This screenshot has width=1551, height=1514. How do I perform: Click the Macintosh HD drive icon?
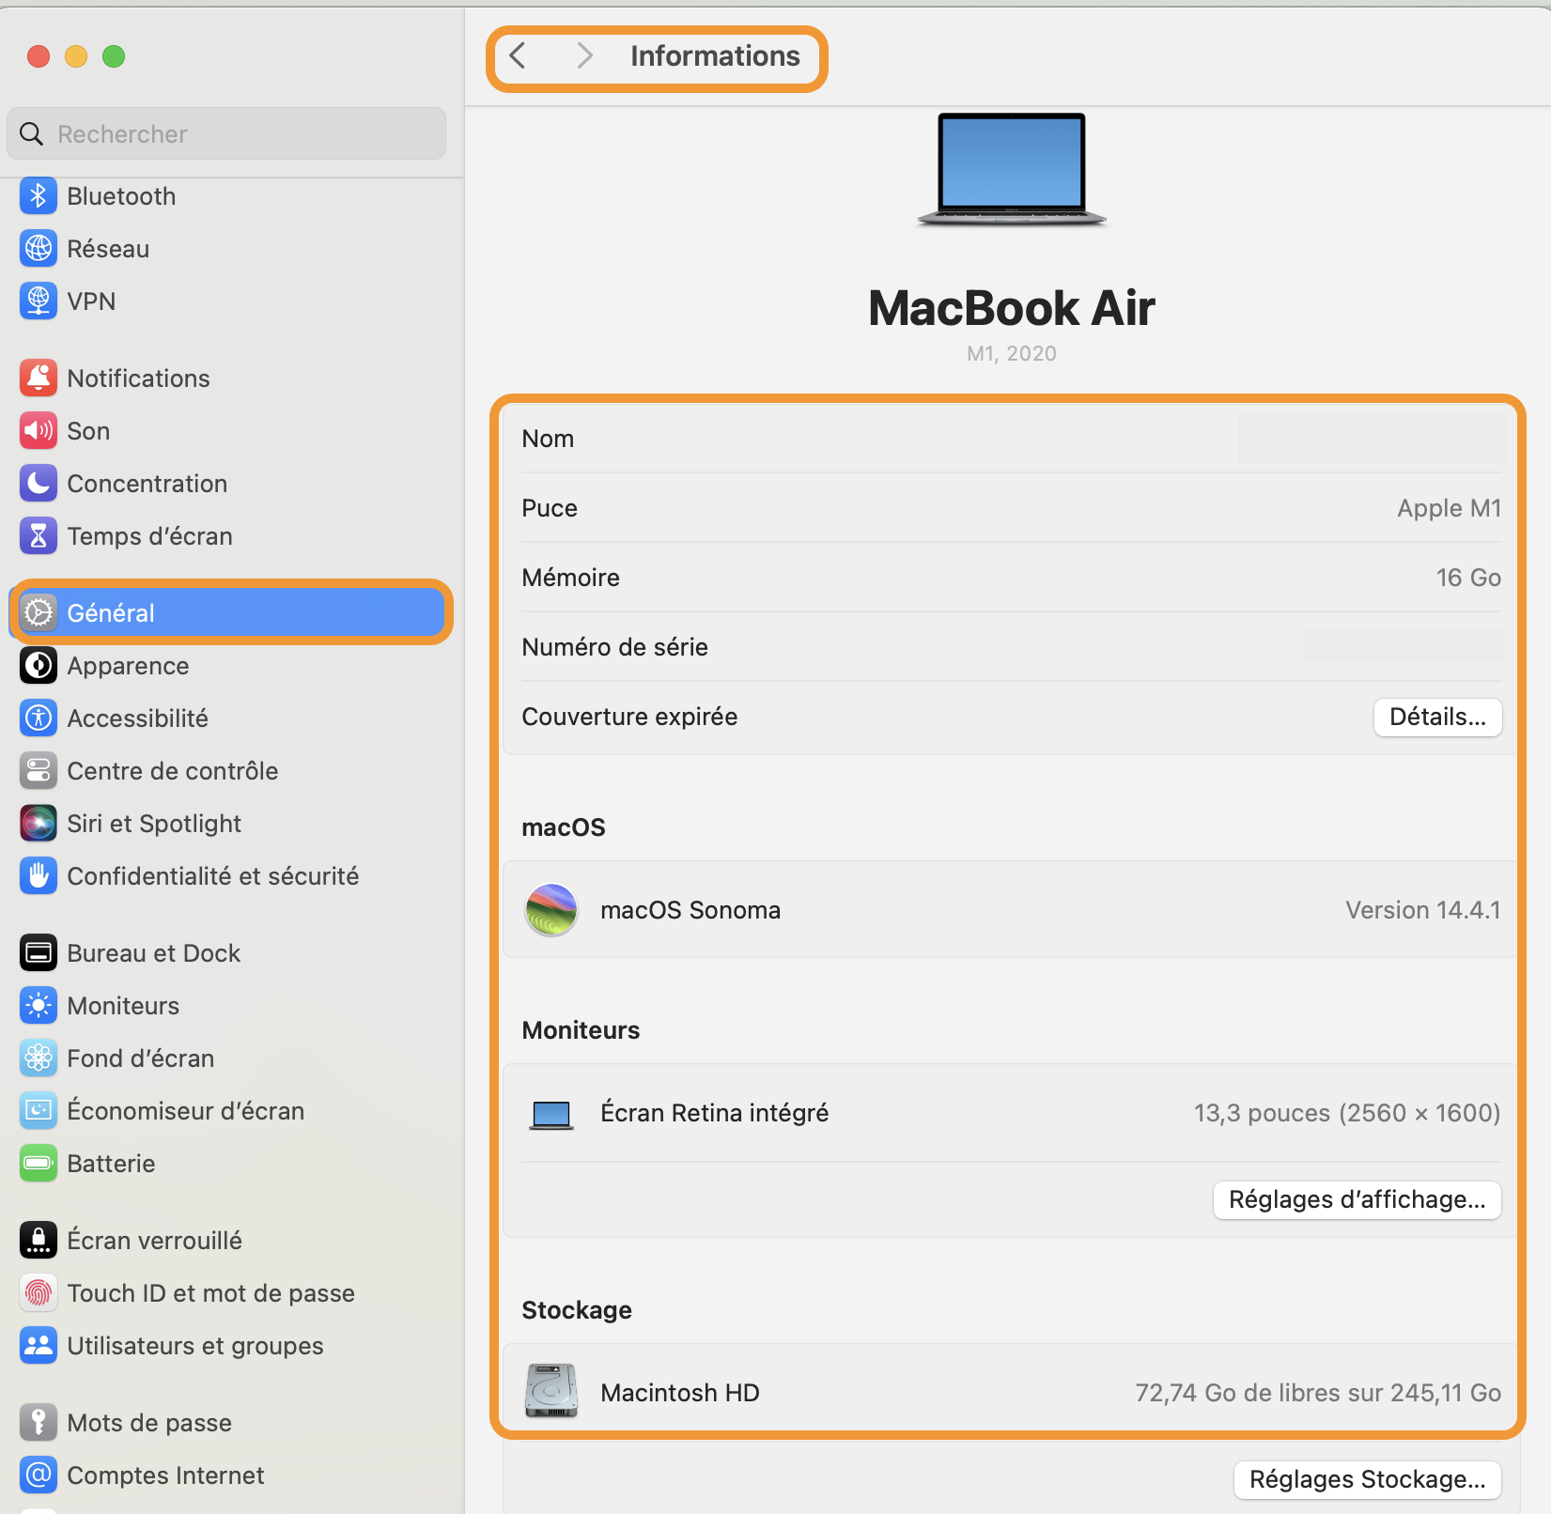click(551, 1391)
